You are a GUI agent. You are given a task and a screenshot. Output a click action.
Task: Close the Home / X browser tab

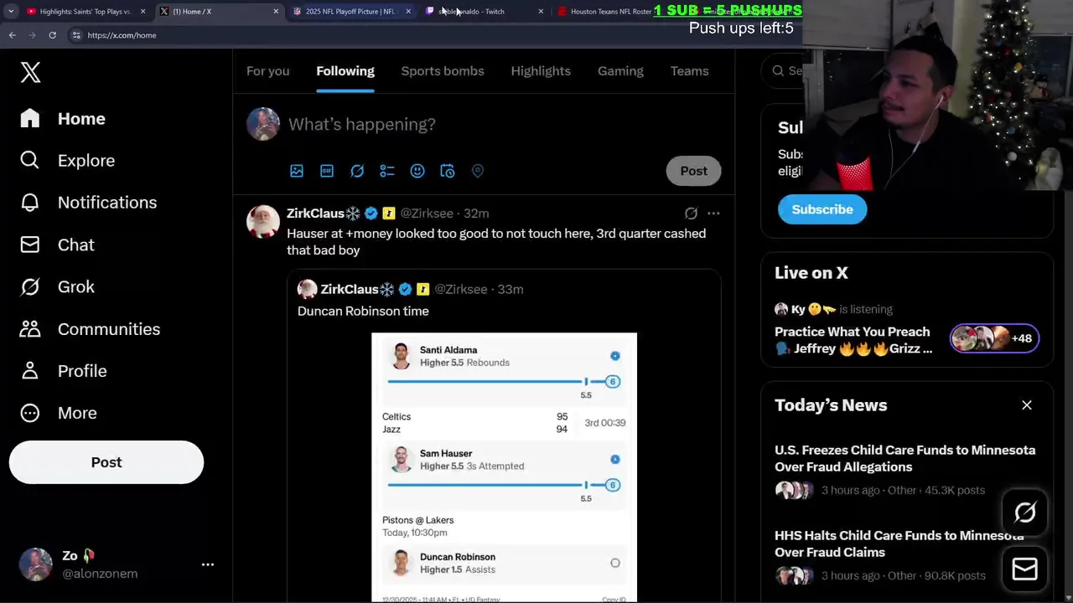pos(276,12)
